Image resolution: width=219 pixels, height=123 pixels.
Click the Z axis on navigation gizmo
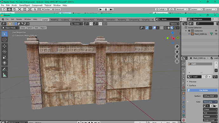[173, 33]
